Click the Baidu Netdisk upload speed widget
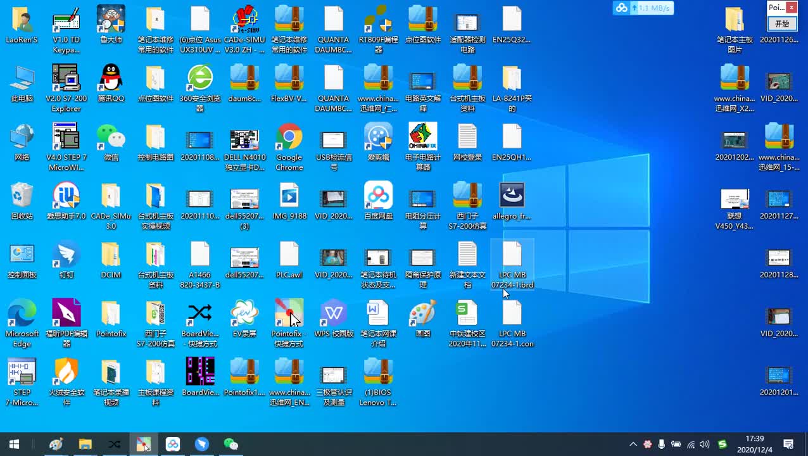This screenshot has width=808, height=456. [643, 8]
